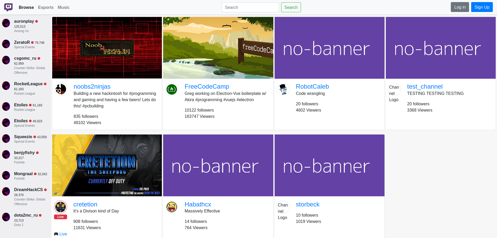Image resolution: width=497 pixels, height=238 pixels.
Task: Open Mongraal channel name in sidebar
Action: [x=23, y=174]
